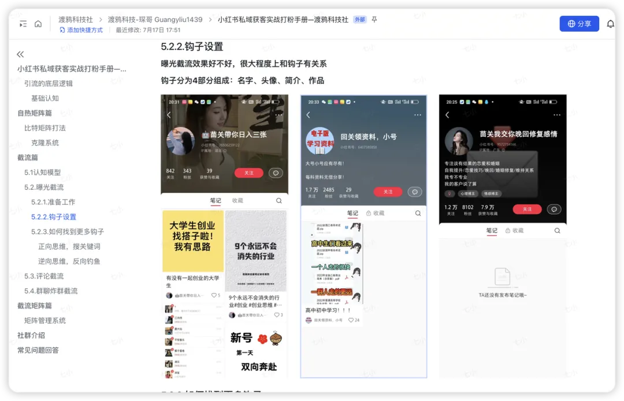Screen dimensions: 624x401
Task: Select 5.2.2.钩子设置 in outline
Action: tap(54, 216)
